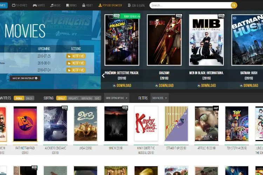Download Pokémon: Detective Pikachu
Image resolution: width=263 pixels, height=175 pixels.
pos(122,85)
